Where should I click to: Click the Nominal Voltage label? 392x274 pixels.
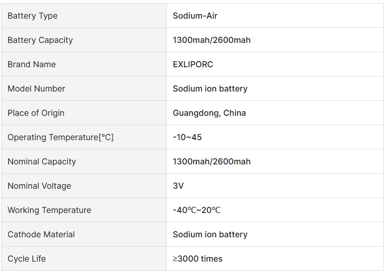39,186
